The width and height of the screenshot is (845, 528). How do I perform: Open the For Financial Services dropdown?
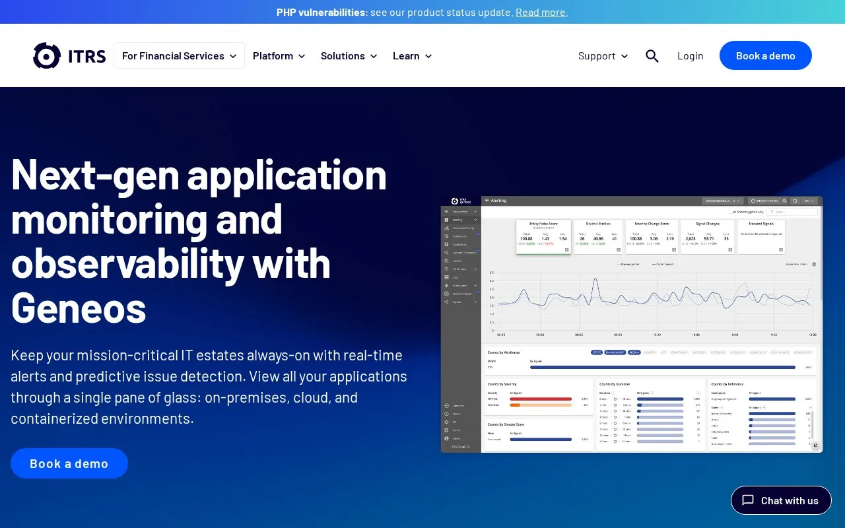179,56
